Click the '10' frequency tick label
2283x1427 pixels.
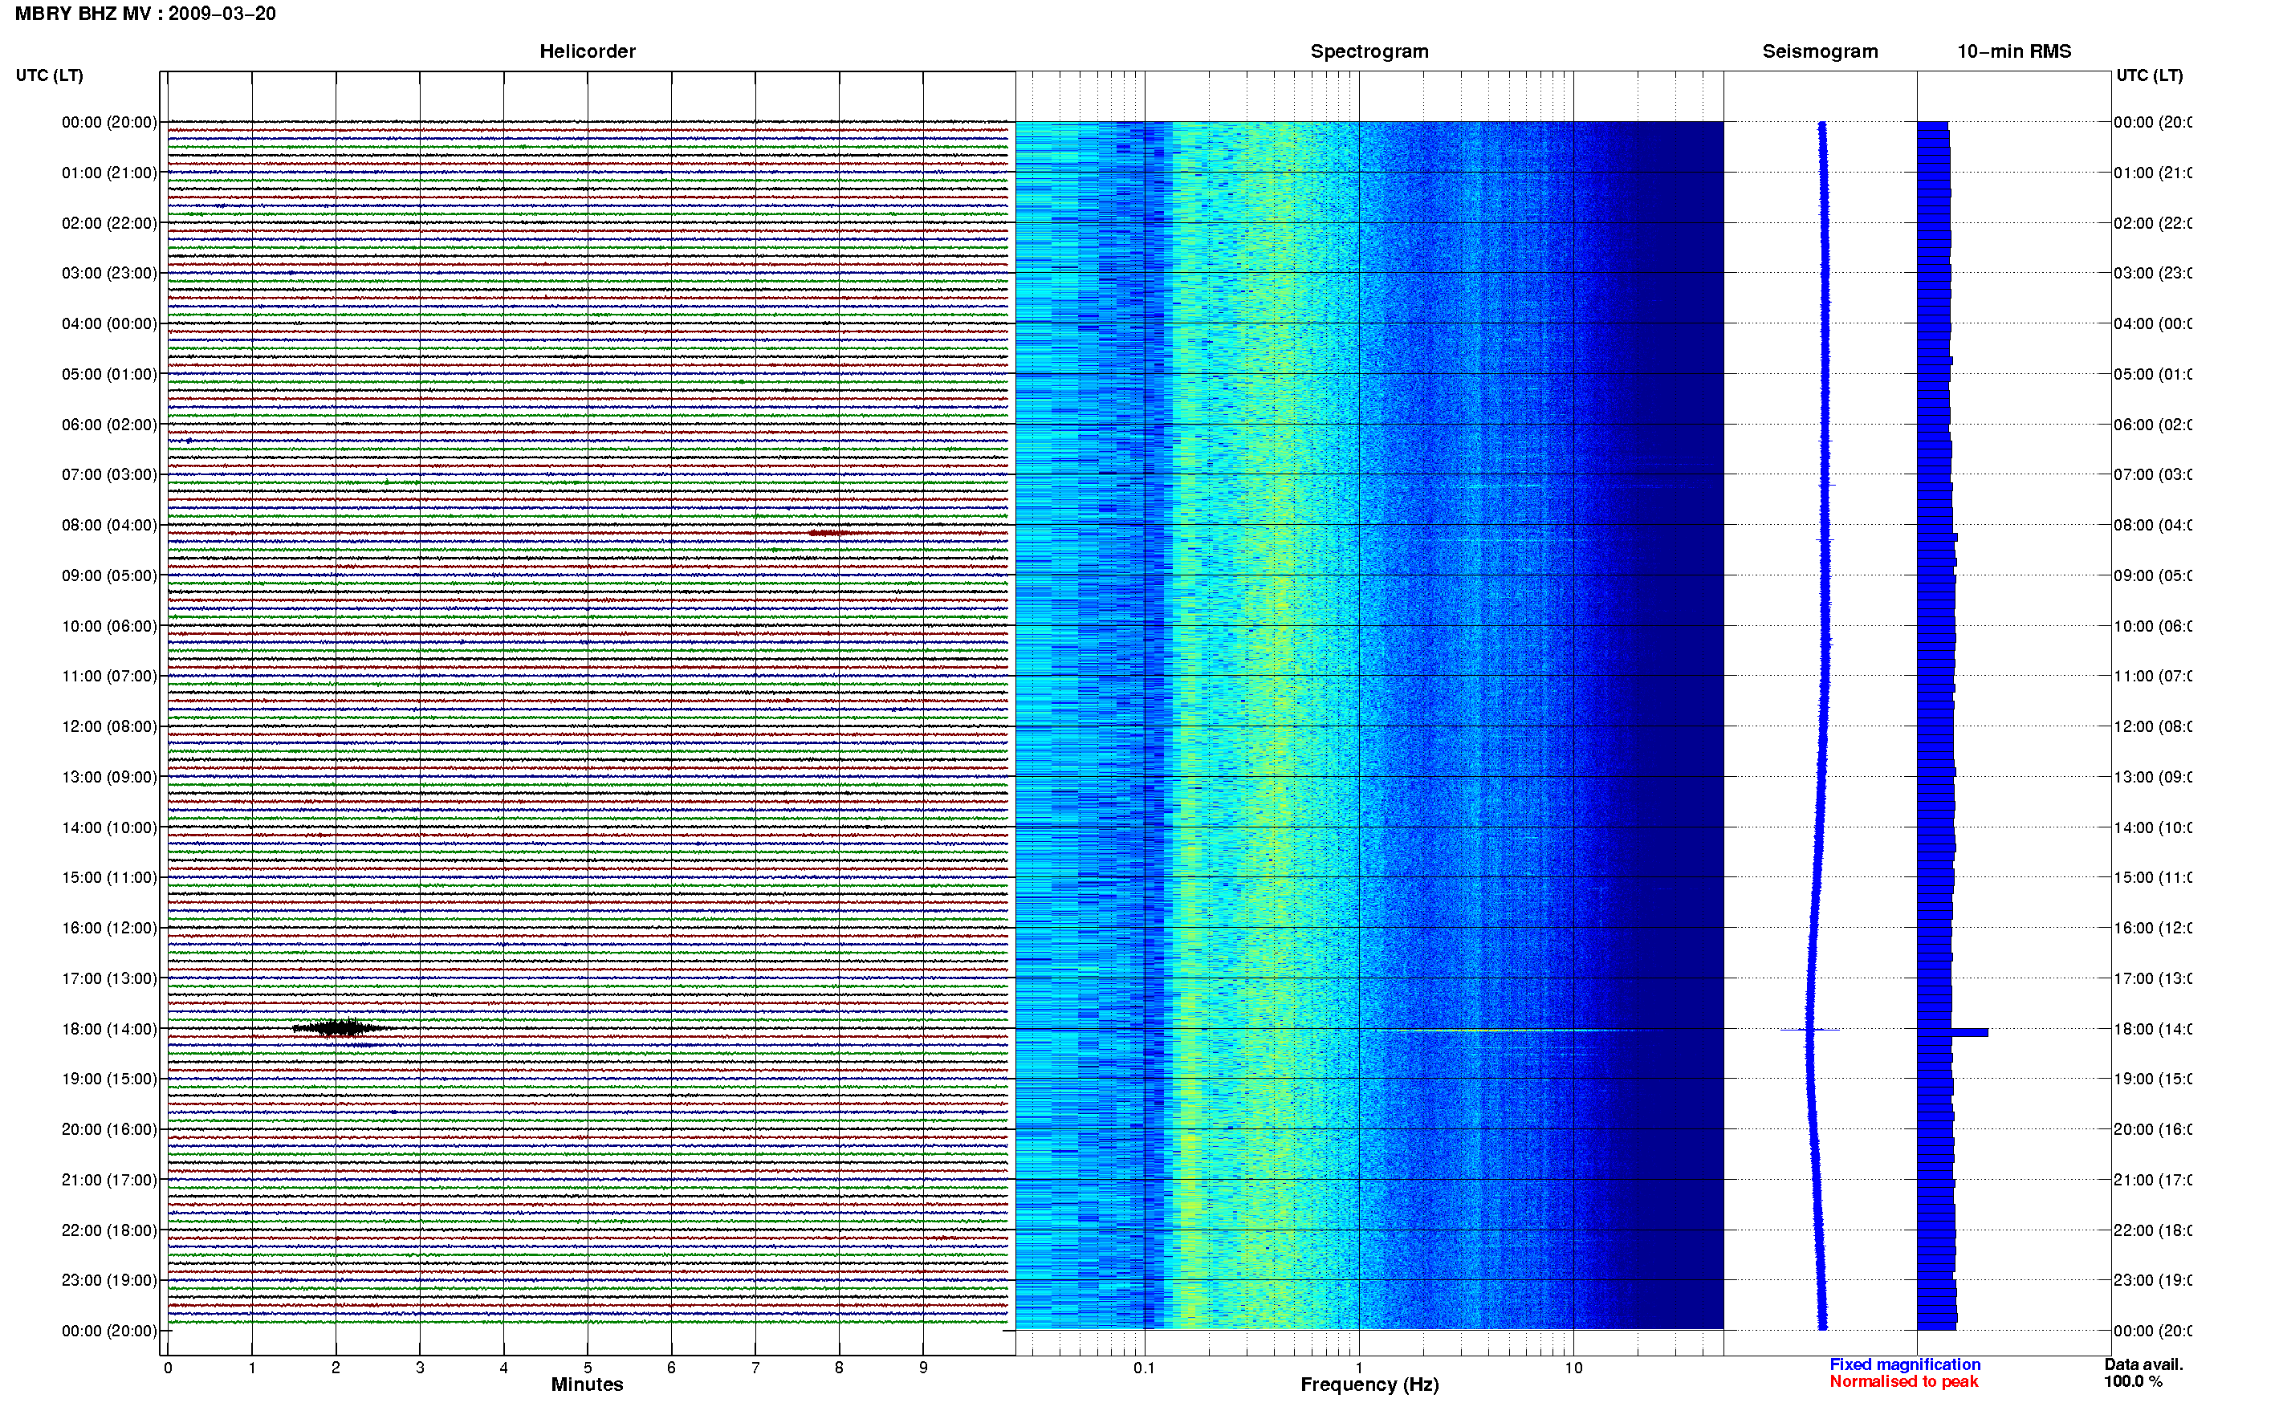(1573, 1368)
